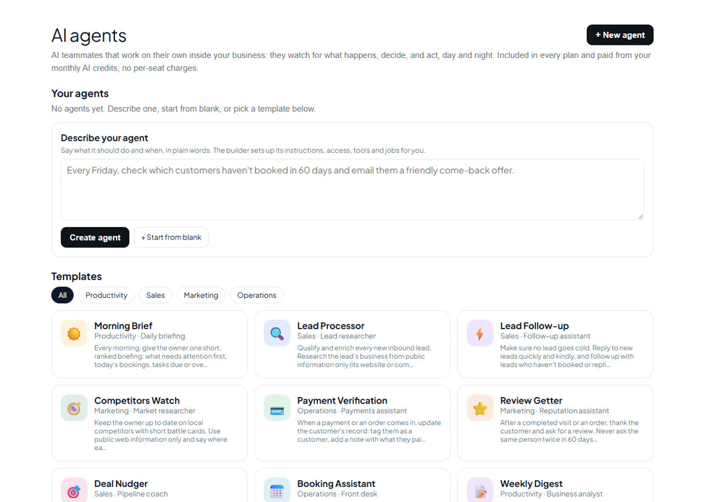This screenshot has width=725, height=502.
Task: Focus the Describe your agent text box
Action: [x=352, y=190]
